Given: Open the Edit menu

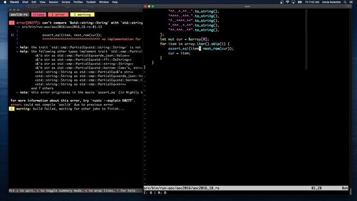Looking at the screenshot, I should [x=34, y=2].
